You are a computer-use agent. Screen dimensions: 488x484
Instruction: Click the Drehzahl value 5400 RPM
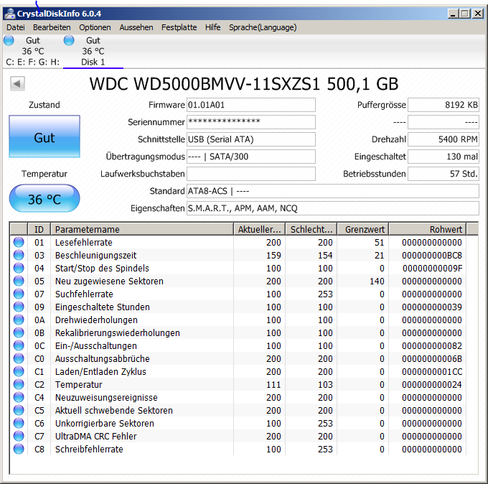pyautogui.click(x=444, y=139)
